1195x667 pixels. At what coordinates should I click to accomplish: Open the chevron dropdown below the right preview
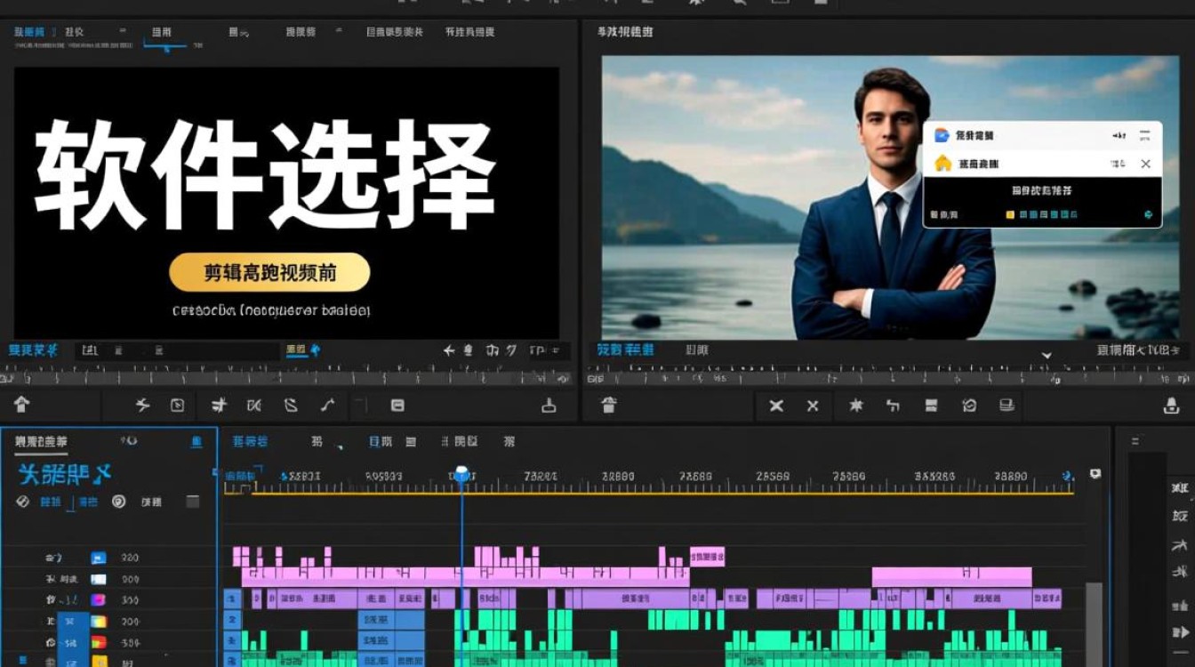[x=1047, y=355]
